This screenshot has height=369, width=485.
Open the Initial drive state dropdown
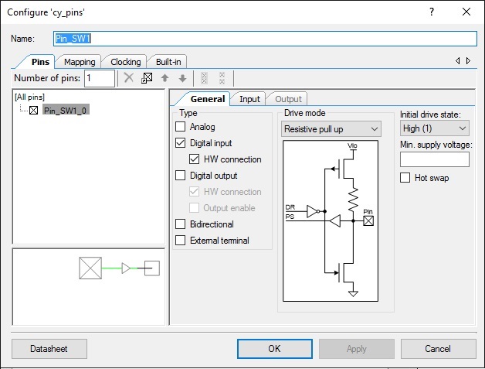point(434,128)
